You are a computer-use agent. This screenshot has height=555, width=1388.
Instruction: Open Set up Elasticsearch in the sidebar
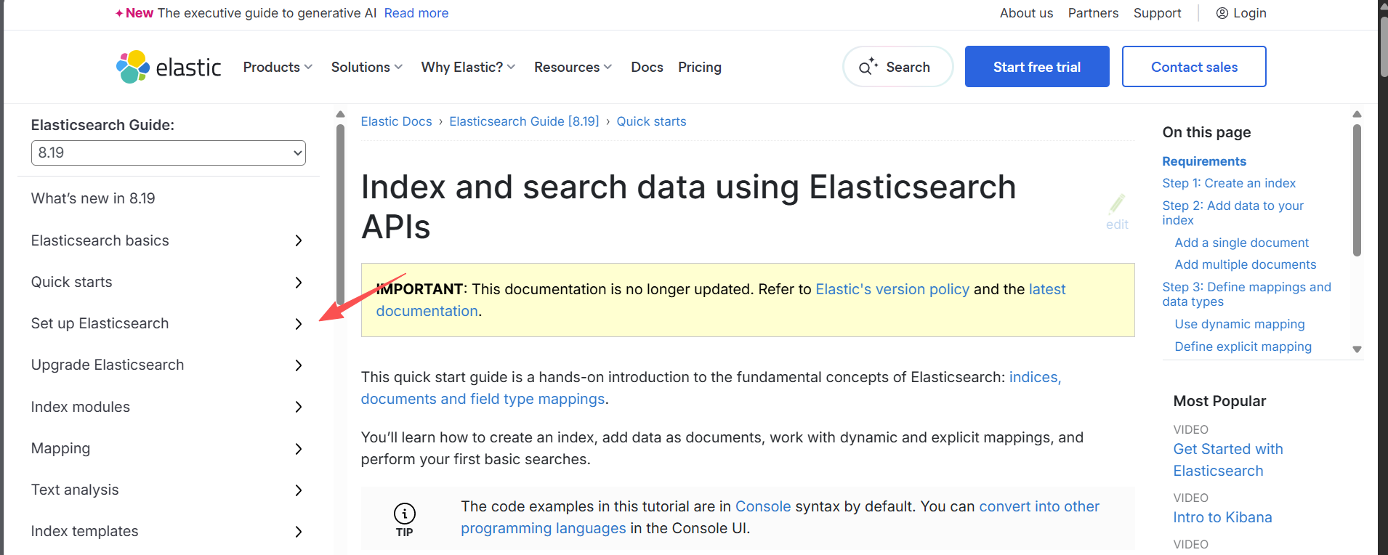coord(100,323)
